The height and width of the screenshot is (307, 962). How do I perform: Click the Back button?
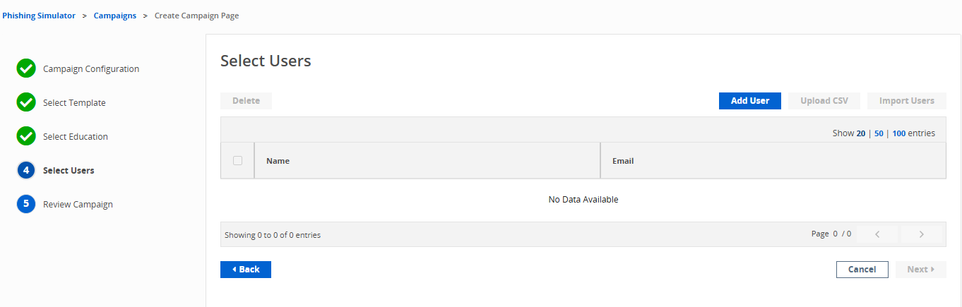[246, 270]
